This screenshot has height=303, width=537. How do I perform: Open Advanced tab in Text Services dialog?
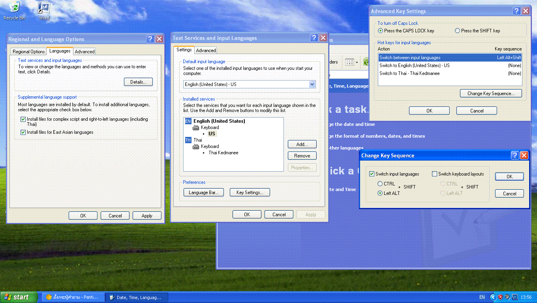click(206, 50)
